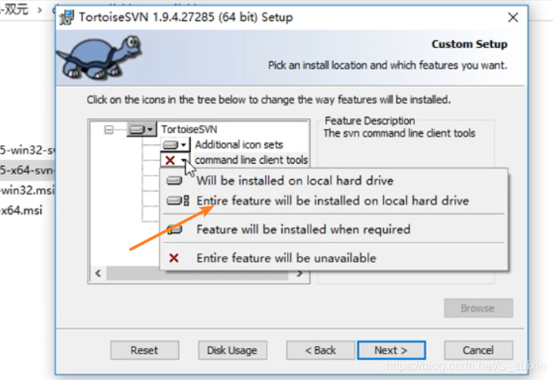This screenshot has width=553, height=380.
Task: Click the install-on-demand drive icon in the menu
Action: (x=175, y=229)
